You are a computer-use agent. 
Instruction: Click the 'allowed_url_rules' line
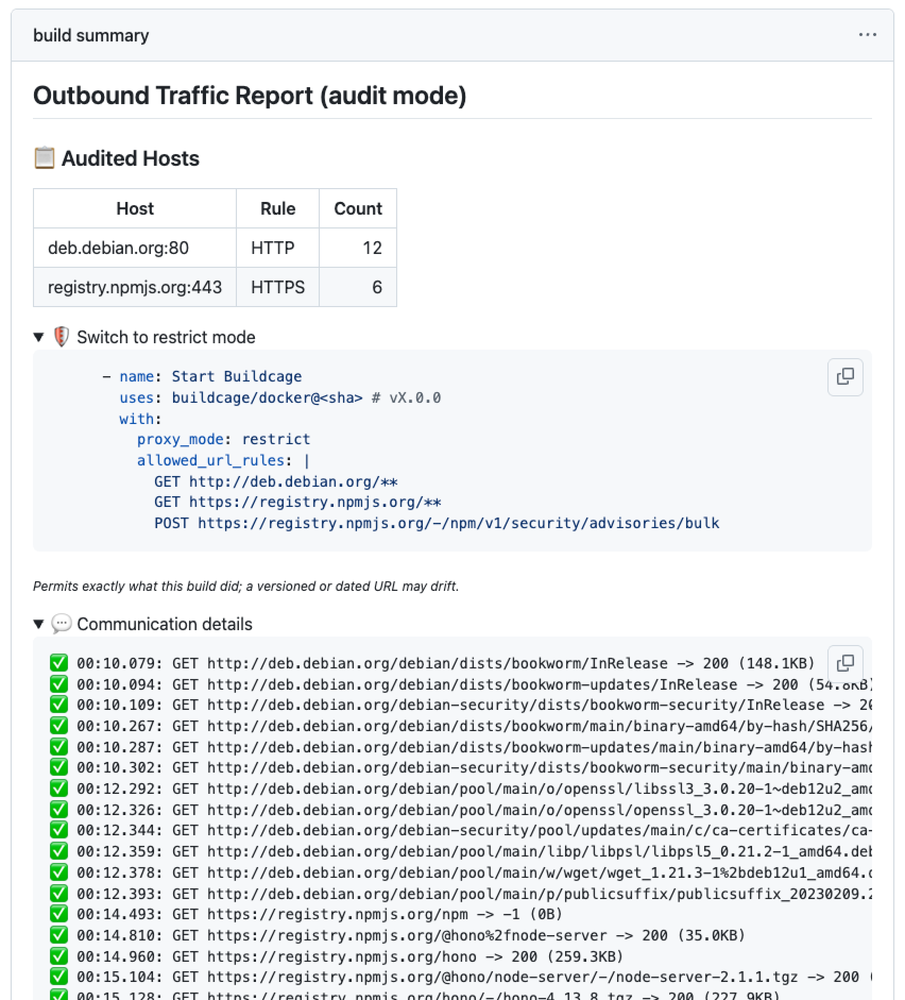[223, 461]
